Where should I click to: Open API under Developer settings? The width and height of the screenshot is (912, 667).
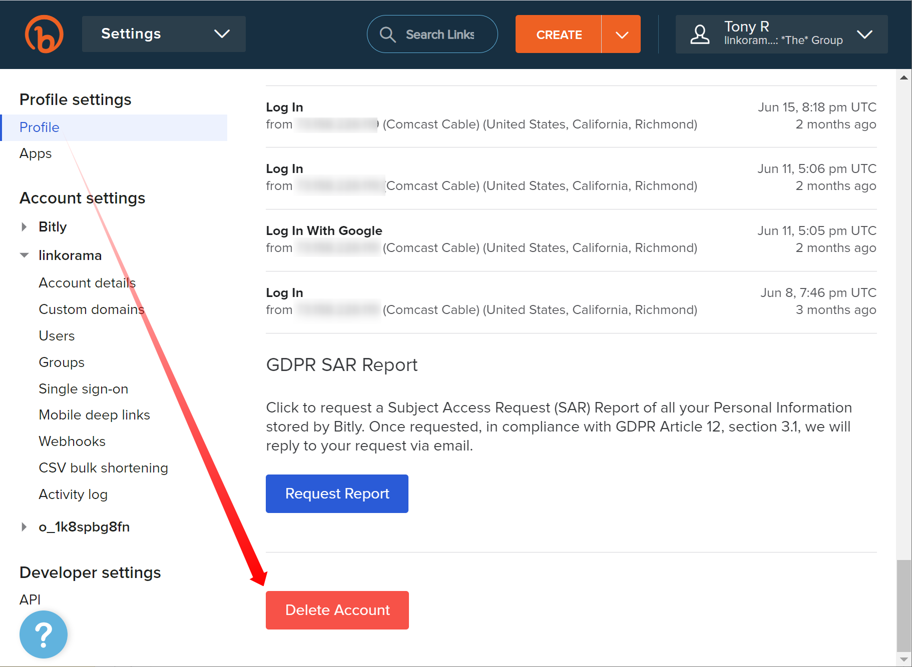pos(30,599)
